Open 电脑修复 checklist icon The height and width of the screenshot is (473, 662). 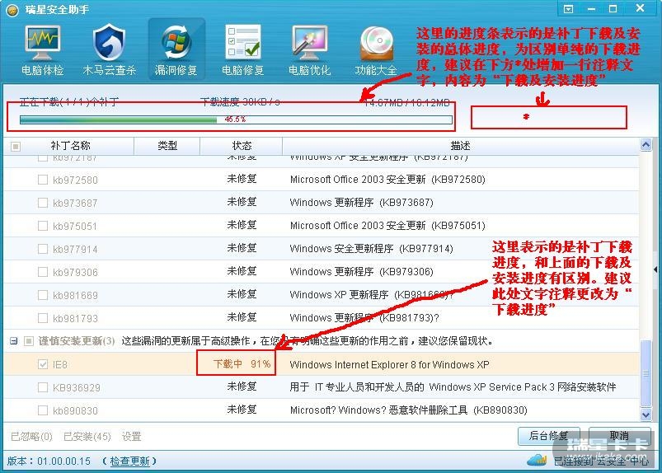click(x=242, y=42)
